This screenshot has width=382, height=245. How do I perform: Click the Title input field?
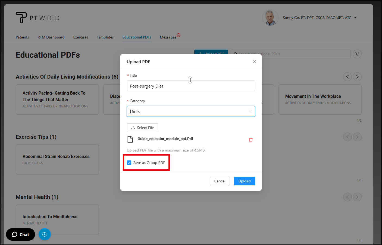pyautogui.click(x=191, y=86)
